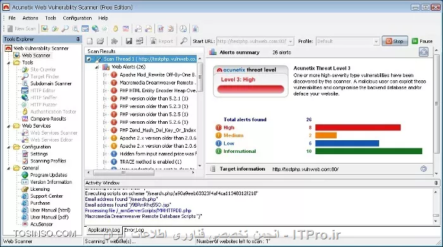Click the new blank results icon
Screen dimensions: 443x247
(90, 41)
